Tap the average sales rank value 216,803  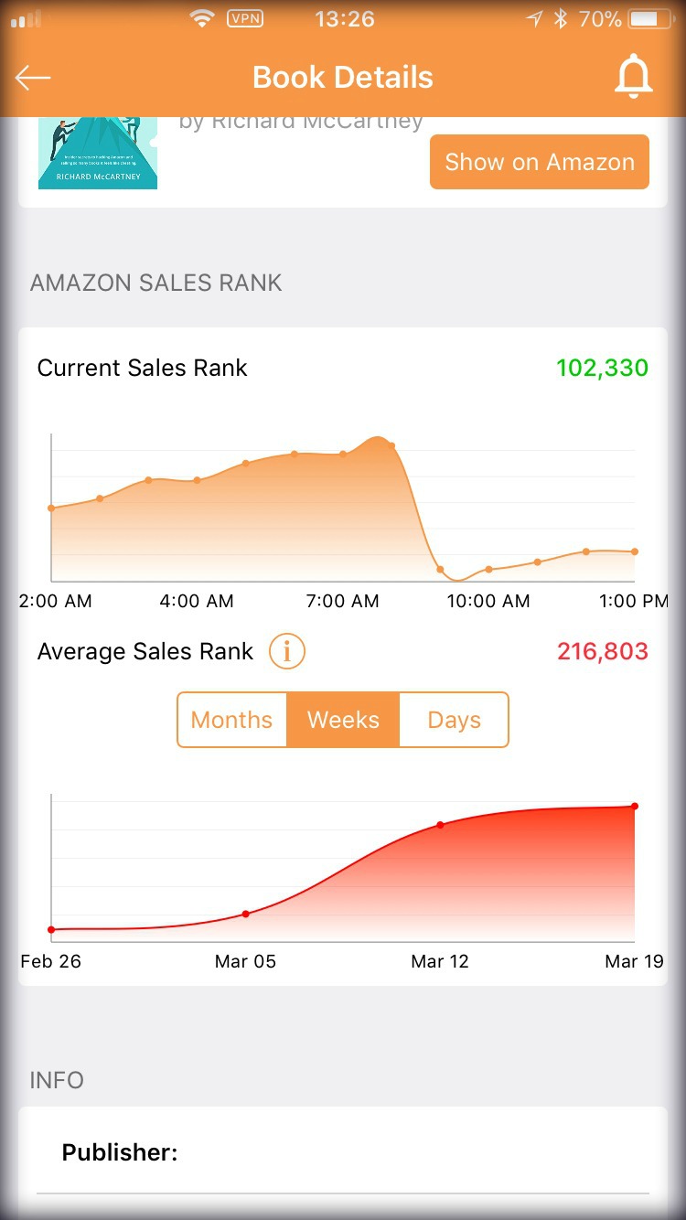tap(602, 652)
